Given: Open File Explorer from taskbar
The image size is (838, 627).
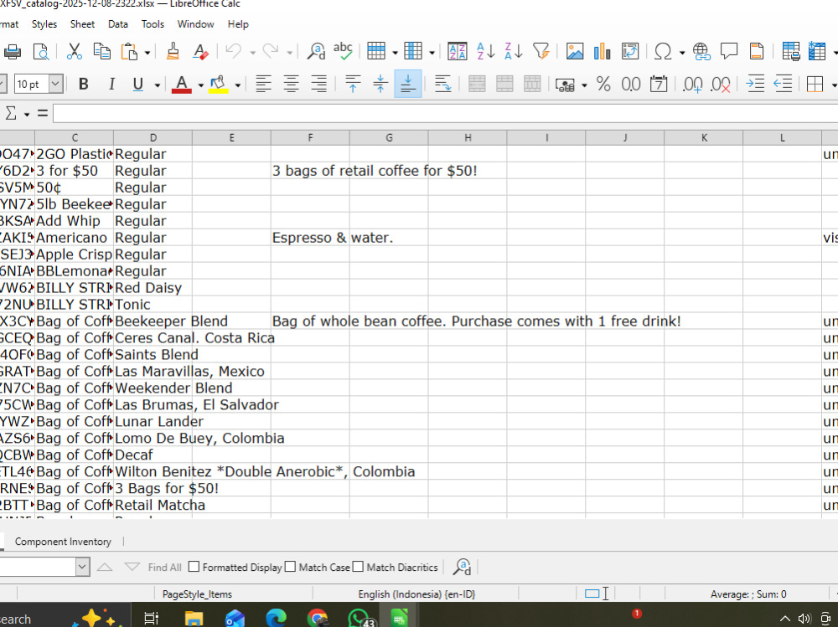Looking at the screenshot, I should (x=194, y=619).
